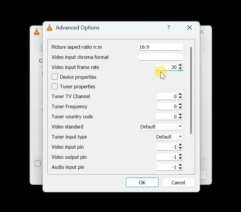Decrease Tuner Frequency with down arrow
This screenshot has width=241, height=212.
[x=180, y=108]
